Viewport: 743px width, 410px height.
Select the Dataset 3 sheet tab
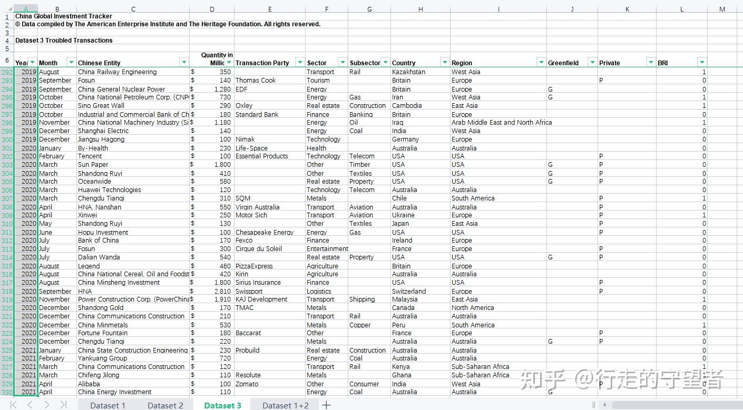222,405
